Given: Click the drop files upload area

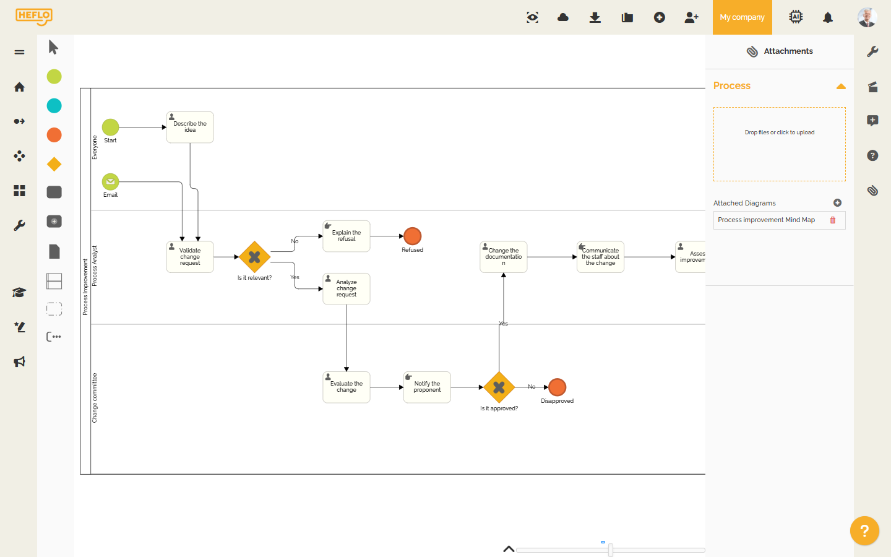Looking at the screenshot, I should [x=779, y=144].
